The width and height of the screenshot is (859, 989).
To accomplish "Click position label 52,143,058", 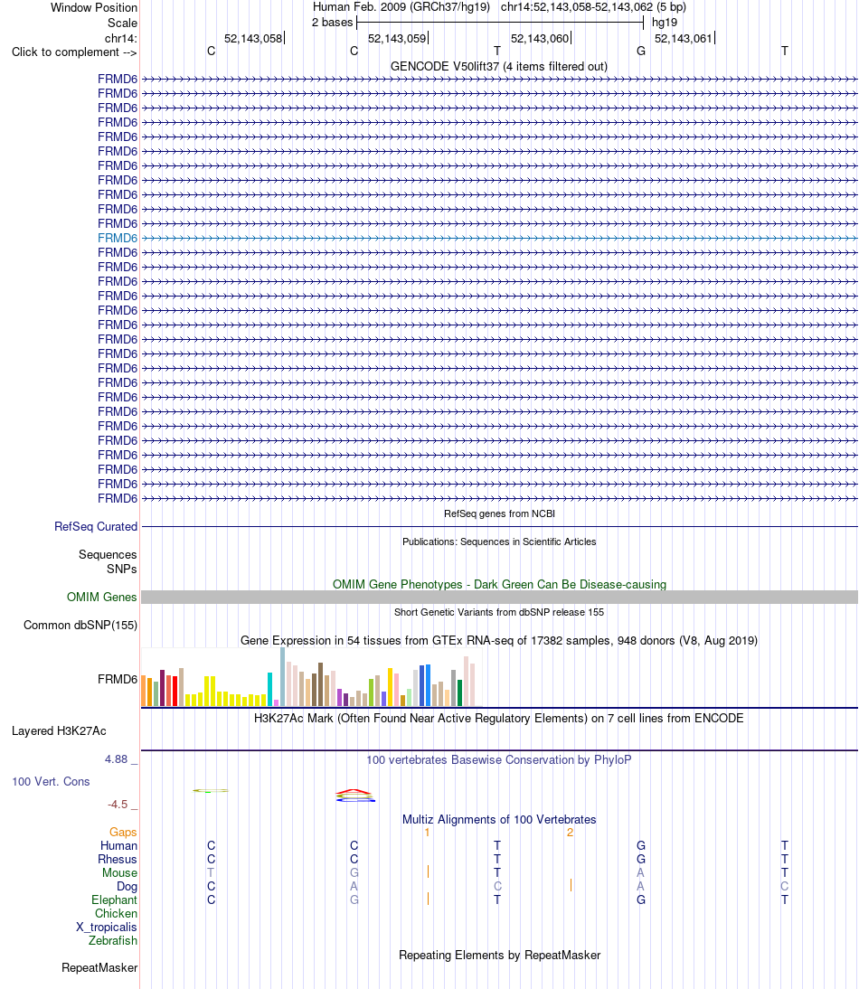I will [253, 39].
